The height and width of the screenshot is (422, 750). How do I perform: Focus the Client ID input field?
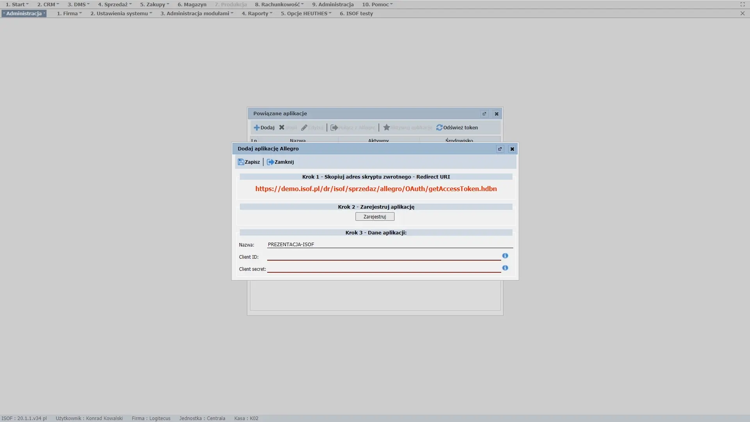click(384, 256)
